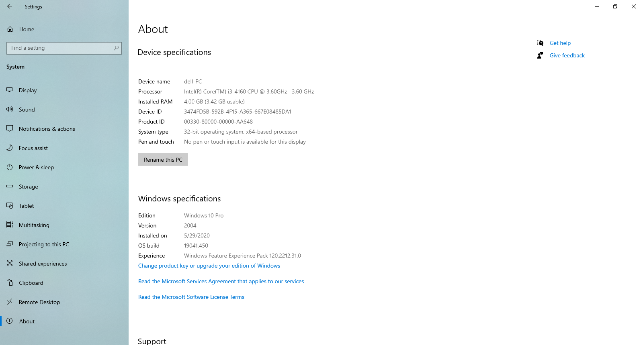
Task: Select the installed RAM 4.00 GB value
Action: (214, 101)
